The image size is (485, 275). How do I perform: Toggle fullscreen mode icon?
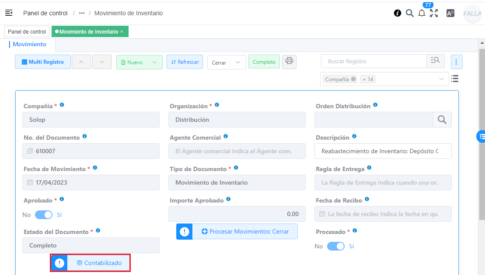tap(434, 13)
